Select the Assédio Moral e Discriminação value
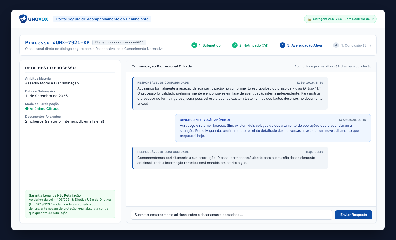Viewport: 396px width, 240px height. point(52,83)
